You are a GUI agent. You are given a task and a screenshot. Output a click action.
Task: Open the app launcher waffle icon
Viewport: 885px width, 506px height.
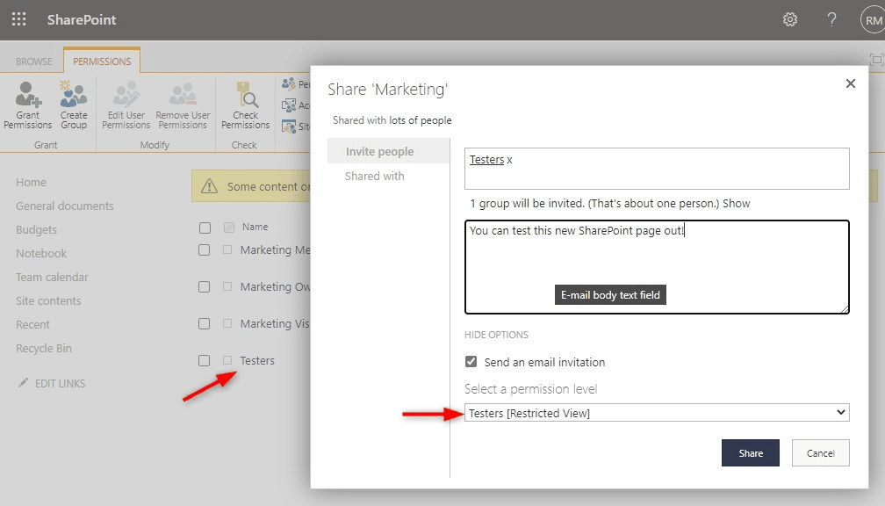[x=18, y=19]
